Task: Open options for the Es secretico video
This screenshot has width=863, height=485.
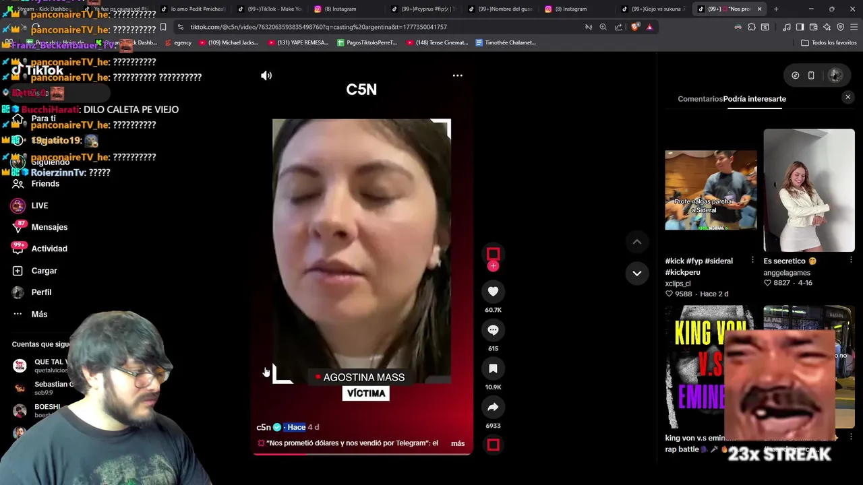Action: pos(851,260)
